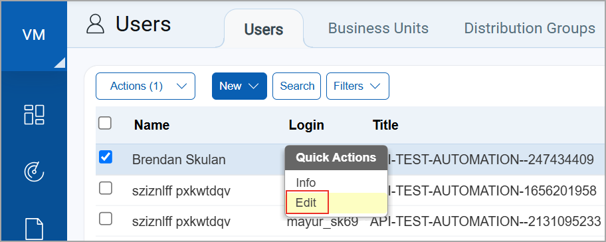Click the VM module switcher

click(34, 35)
